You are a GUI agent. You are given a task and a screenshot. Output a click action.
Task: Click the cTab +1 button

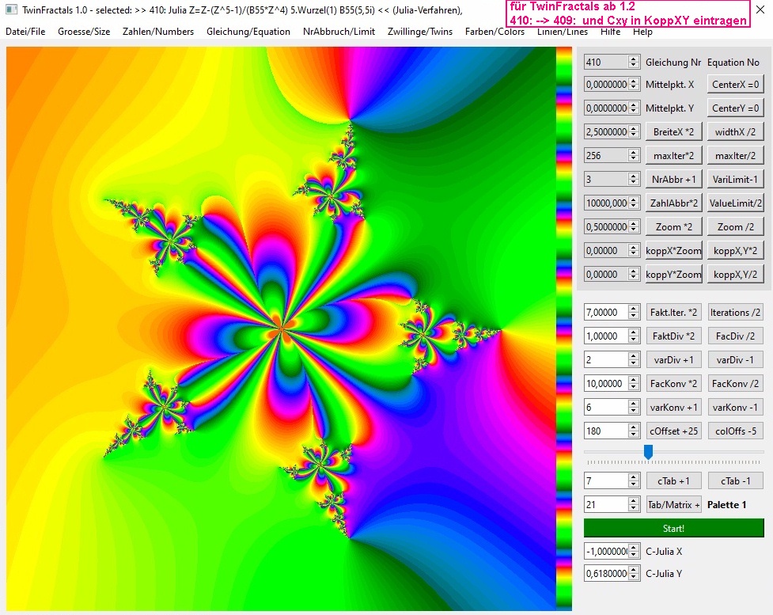(x=673, y=481)
